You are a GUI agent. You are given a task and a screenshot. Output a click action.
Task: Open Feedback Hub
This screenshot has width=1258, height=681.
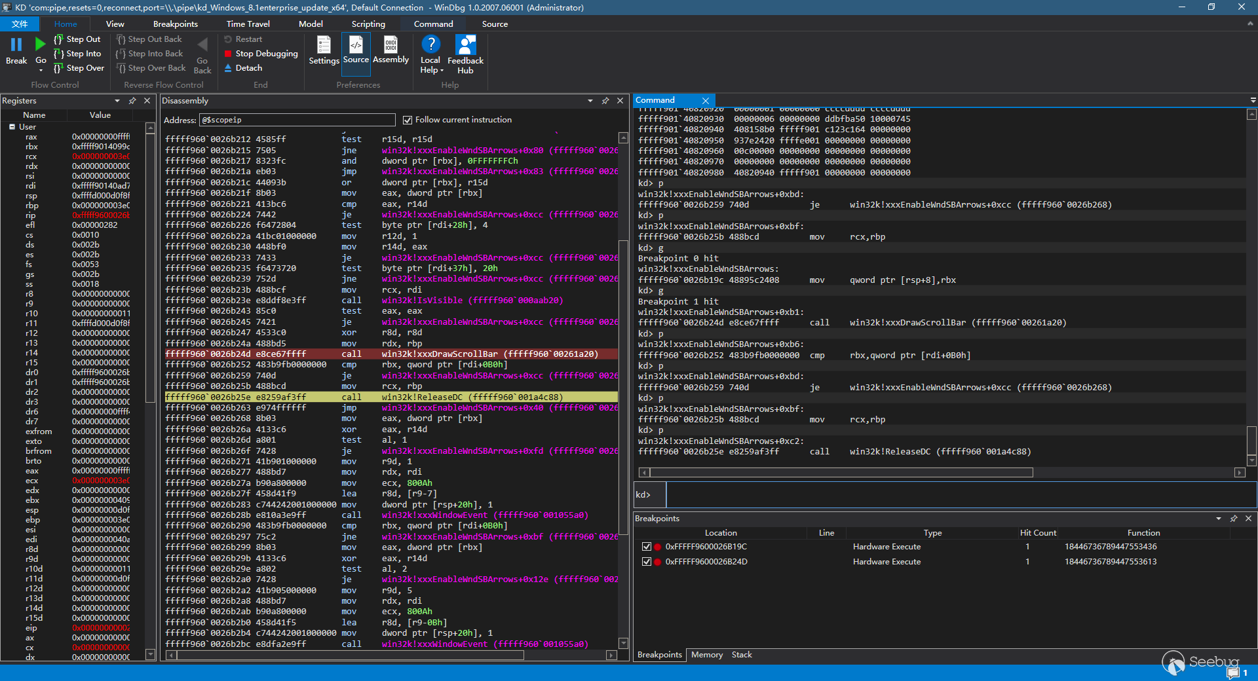[465, 54]
